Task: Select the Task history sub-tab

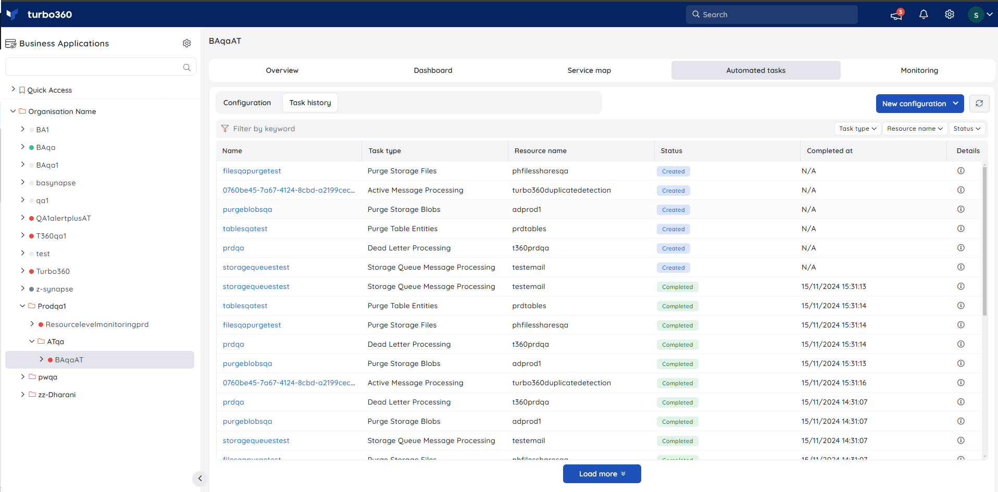Action: (310, 103)
